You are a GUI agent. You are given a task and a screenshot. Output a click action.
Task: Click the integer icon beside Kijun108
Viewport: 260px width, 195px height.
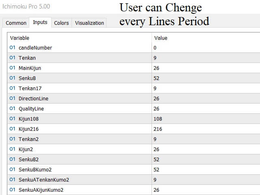pos(12,119)
